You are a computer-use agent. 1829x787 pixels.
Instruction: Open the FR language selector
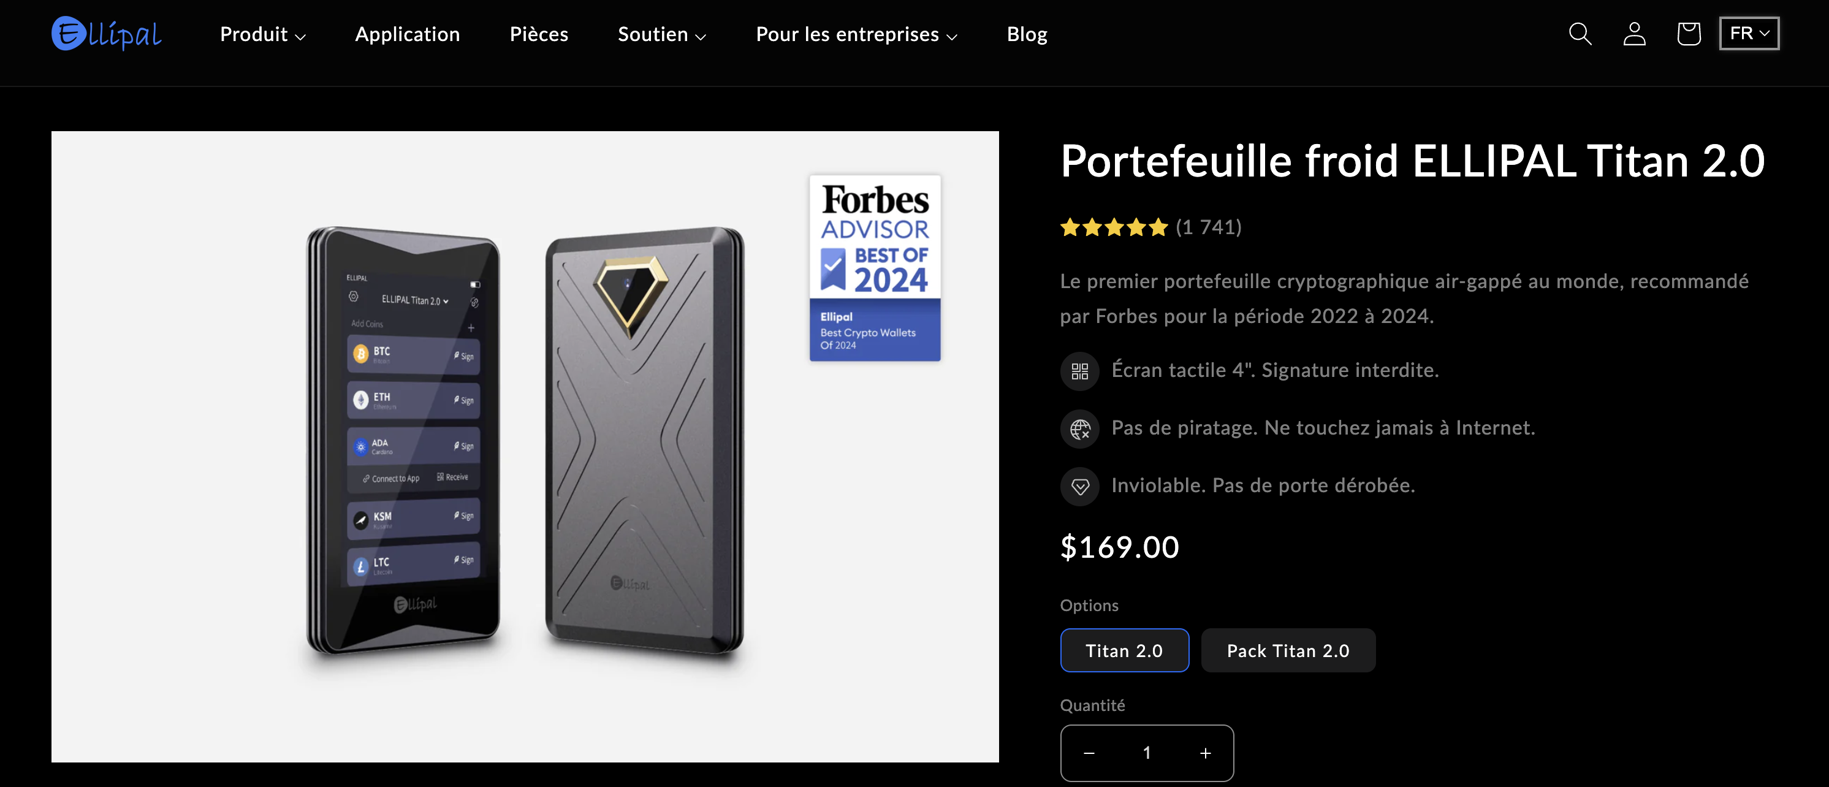(x=1749, y=32)
